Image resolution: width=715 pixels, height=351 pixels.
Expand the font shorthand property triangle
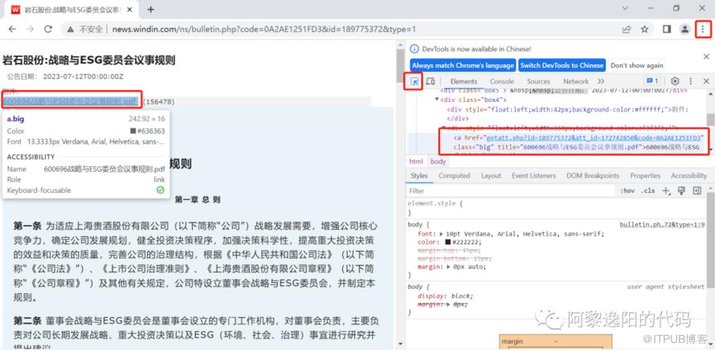(441, 234)
